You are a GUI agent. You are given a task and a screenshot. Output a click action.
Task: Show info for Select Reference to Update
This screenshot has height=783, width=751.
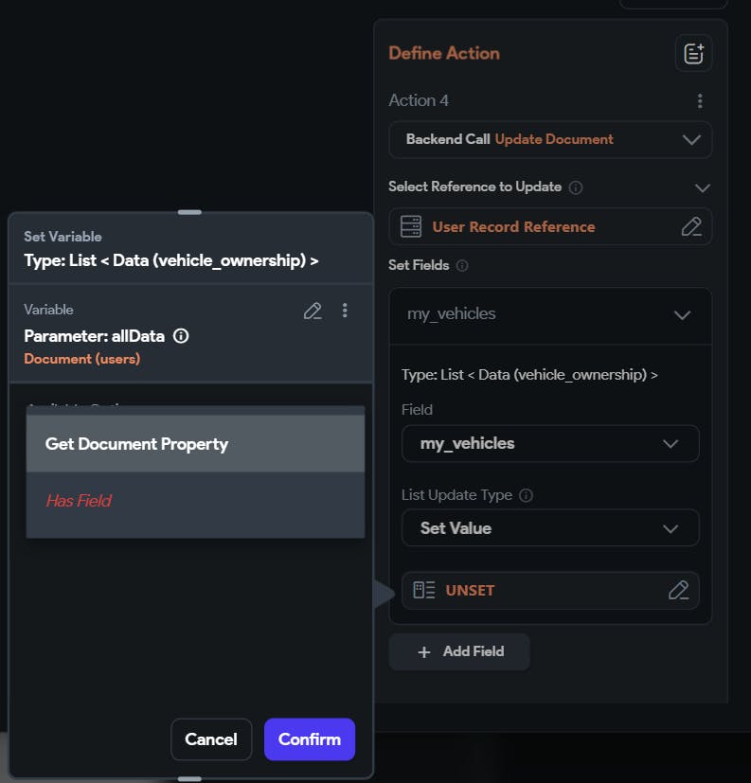[576, 187]
